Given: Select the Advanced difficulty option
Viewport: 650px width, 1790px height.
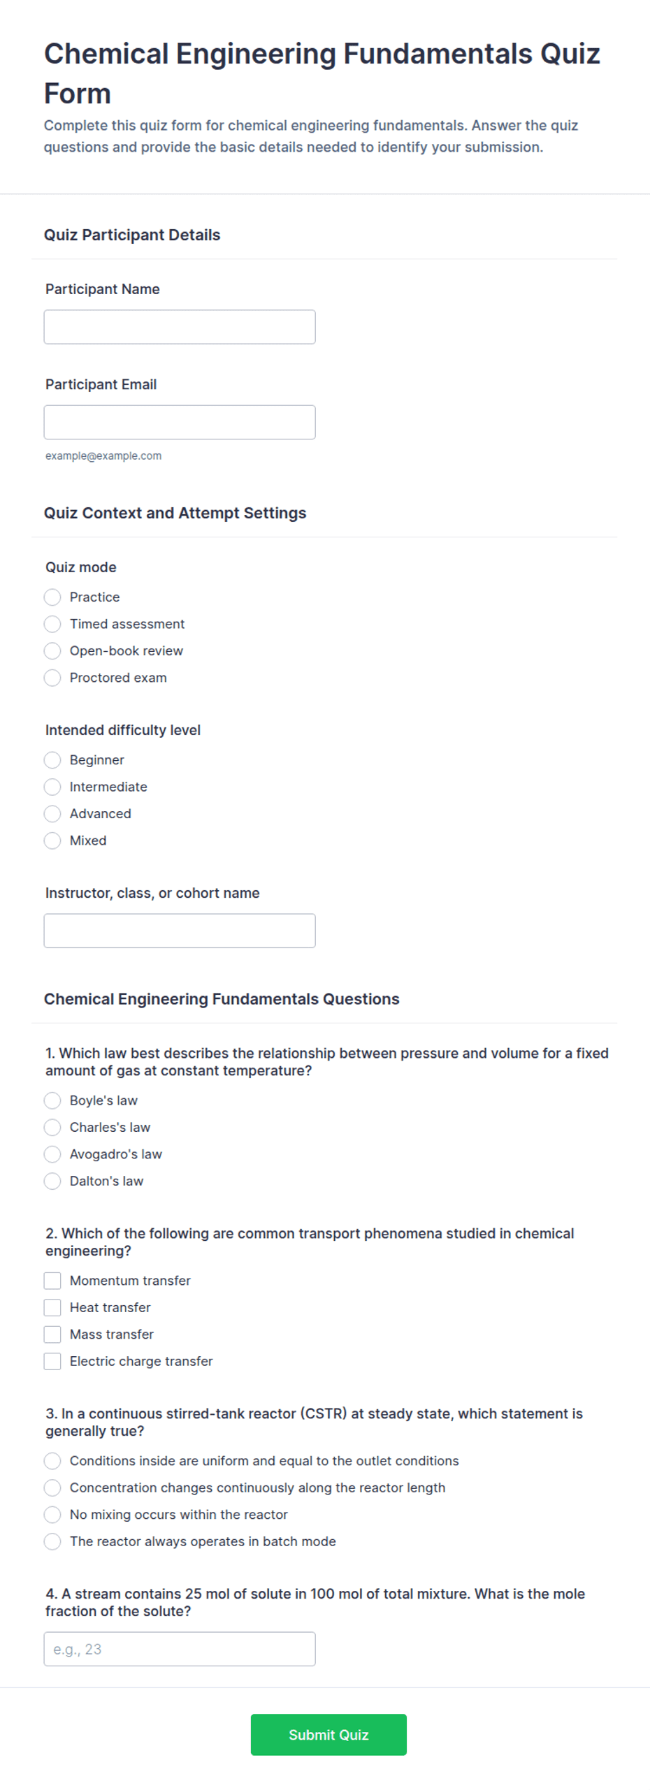Looking at the screenshot, I should click(52, 813).
